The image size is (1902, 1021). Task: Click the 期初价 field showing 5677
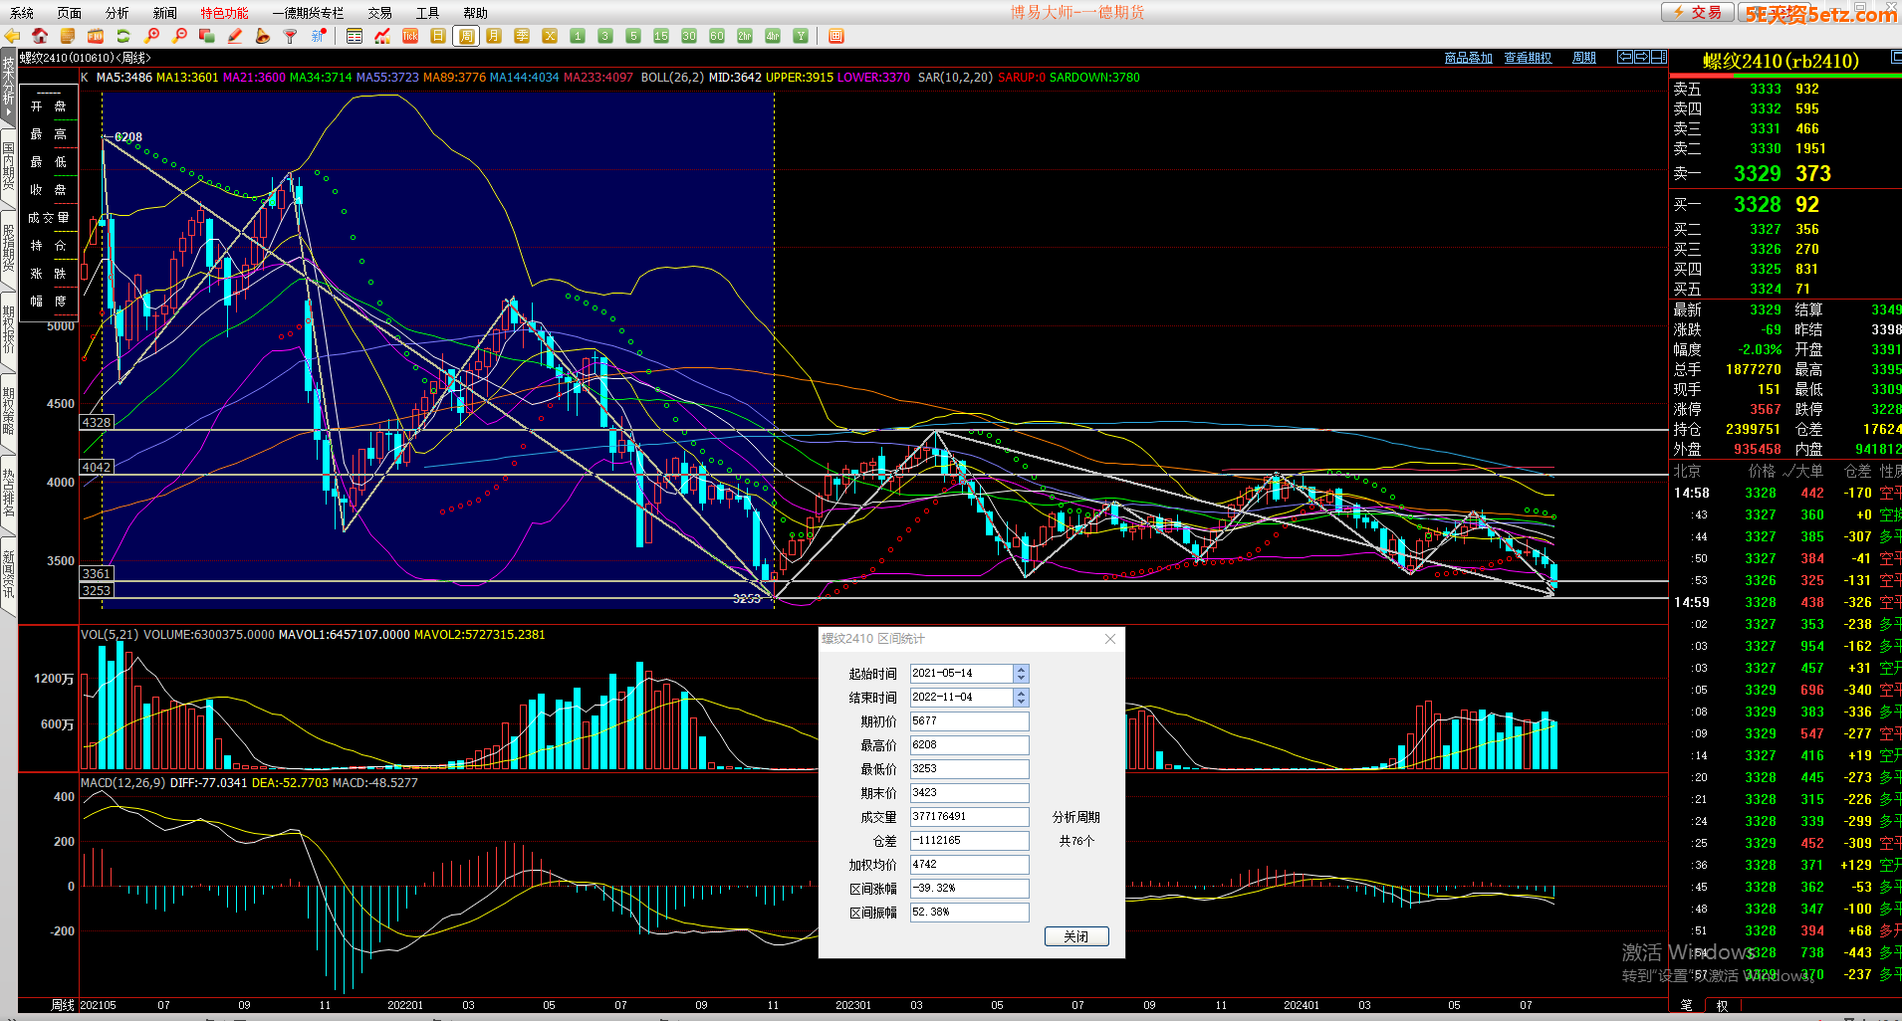pos(968,721)
